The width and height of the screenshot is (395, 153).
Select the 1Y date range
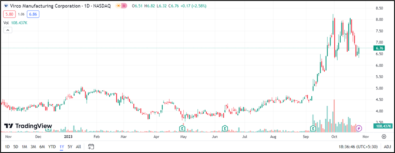point(62,146)
